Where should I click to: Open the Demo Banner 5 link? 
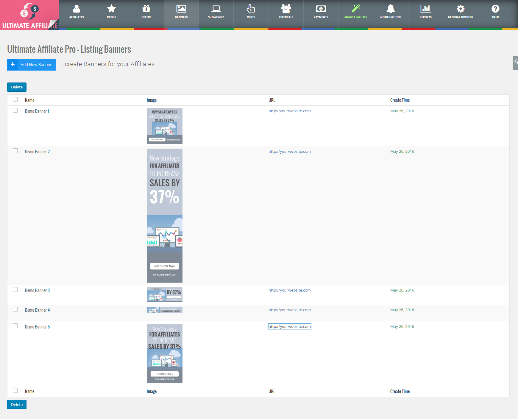(x=37, y=327)
